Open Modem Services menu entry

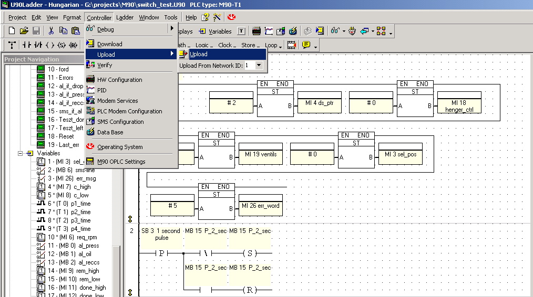131,100
